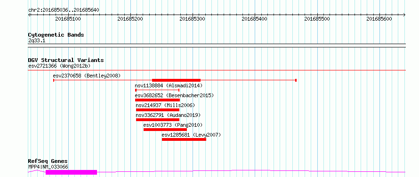Click the esv2370658 (Bentley2008) variant label
Image resolution: width=419 pixels, height=177 pixels.
(x=87, y=76)
